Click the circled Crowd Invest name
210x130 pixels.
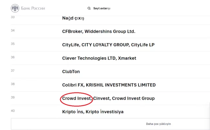click(77, 98)
